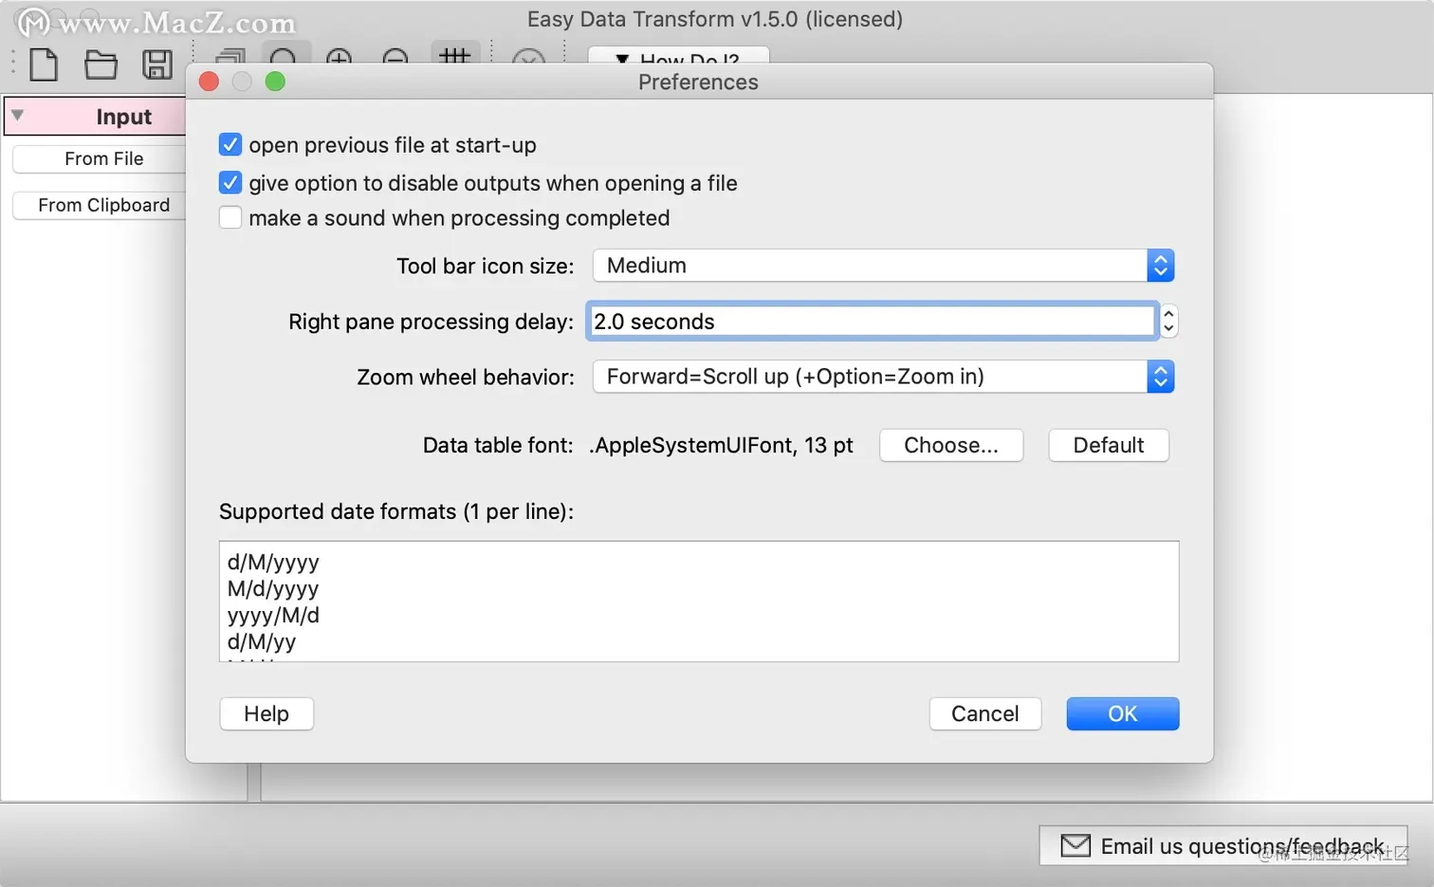
Task: Click the New file toolbar icon
Action: [x=44, y=65]
